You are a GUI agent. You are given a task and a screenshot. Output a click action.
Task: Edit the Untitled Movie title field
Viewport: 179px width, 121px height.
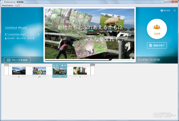coord(22,28)
